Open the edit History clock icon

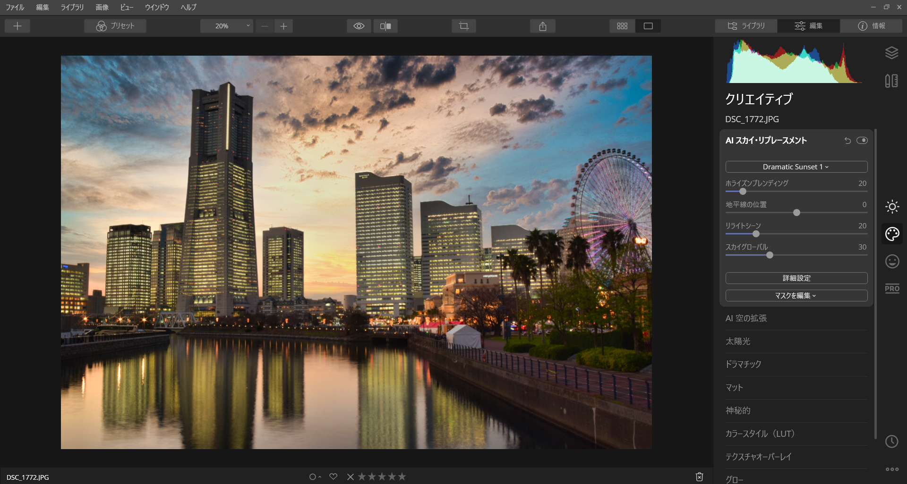tap(891, 442)
